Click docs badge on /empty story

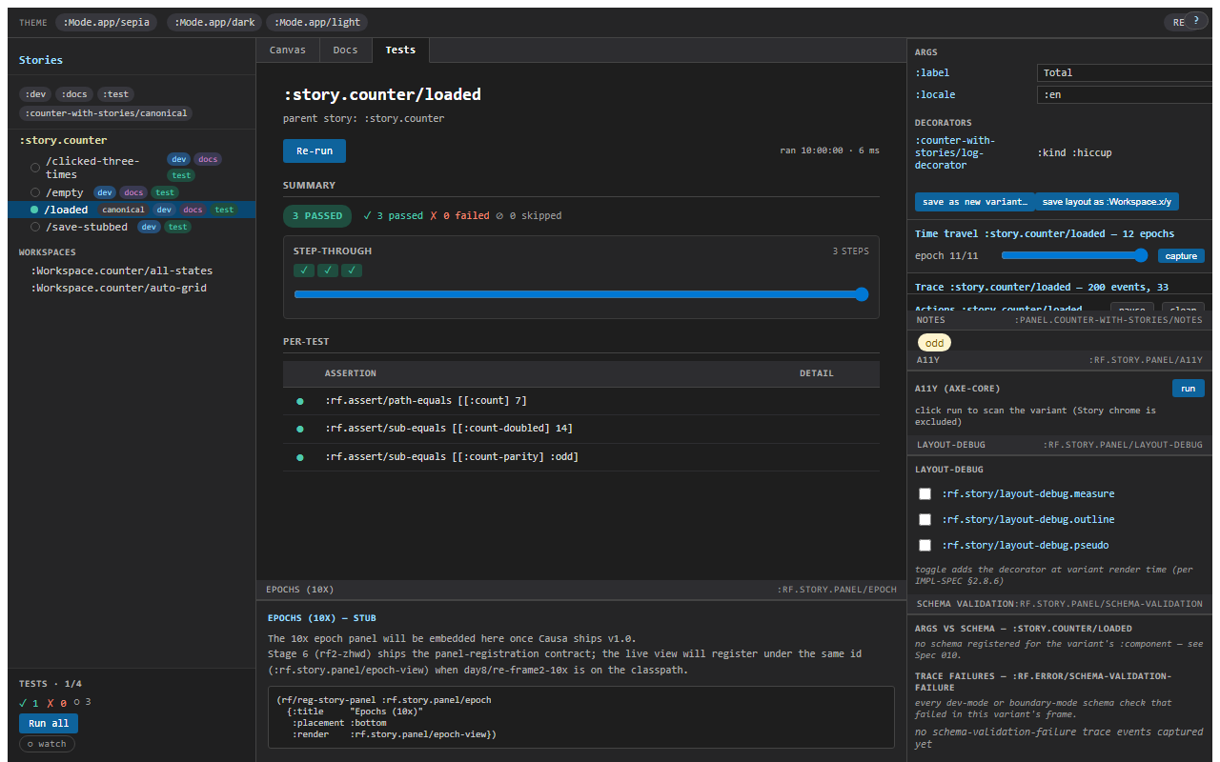pos(133,192)
